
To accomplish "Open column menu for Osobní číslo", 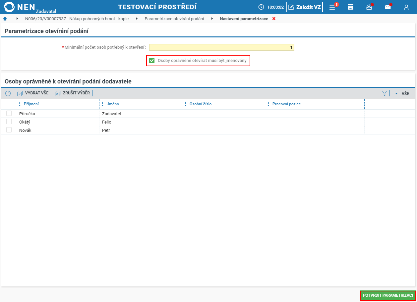I will point(185,104).
